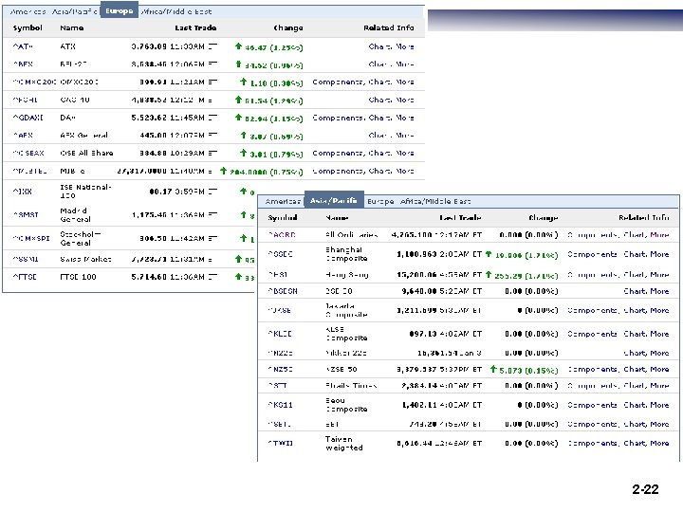The width and height of the screenshot is (683, 512).
Task: Open More link in Taiwan Weighted row
Action: coord(659,443)
